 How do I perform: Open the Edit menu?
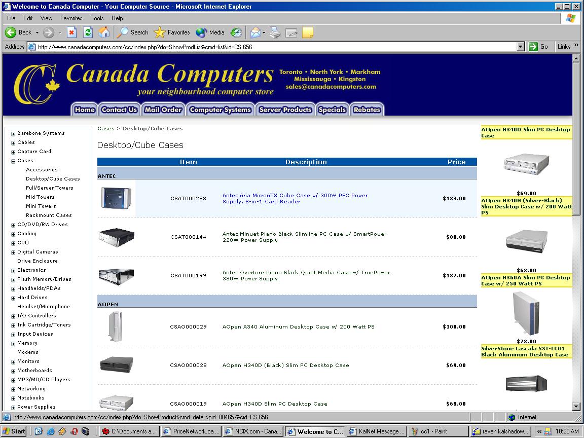coord(28,18)
